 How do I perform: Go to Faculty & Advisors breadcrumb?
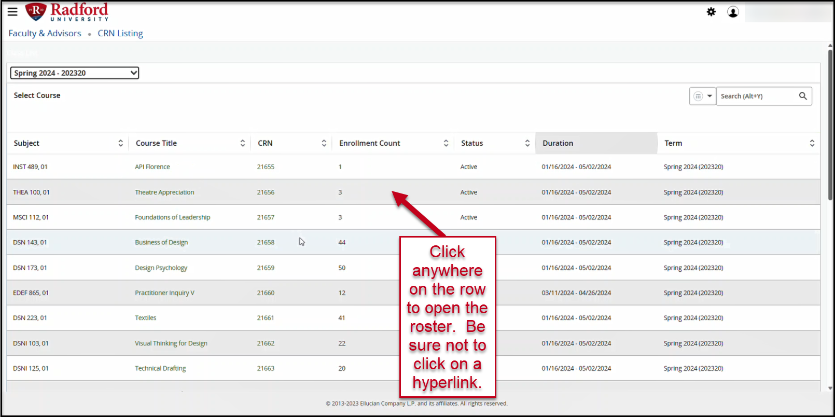tap(45, 33)
